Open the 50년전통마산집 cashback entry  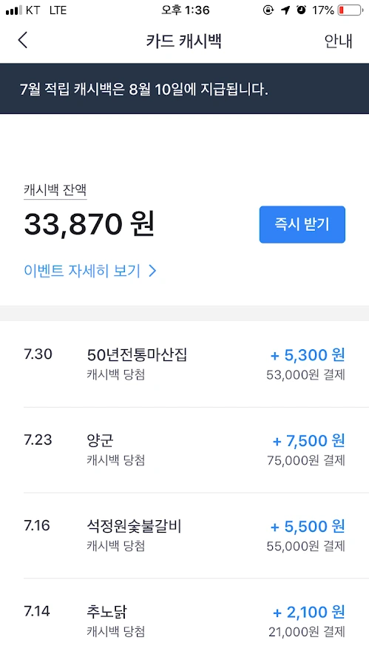pyautogui.click(x=184, y=364)
